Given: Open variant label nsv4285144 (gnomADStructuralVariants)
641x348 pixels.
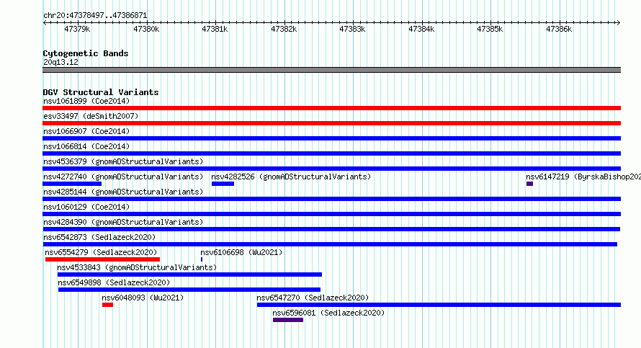Looking at the screenshot, I should 123,192.
